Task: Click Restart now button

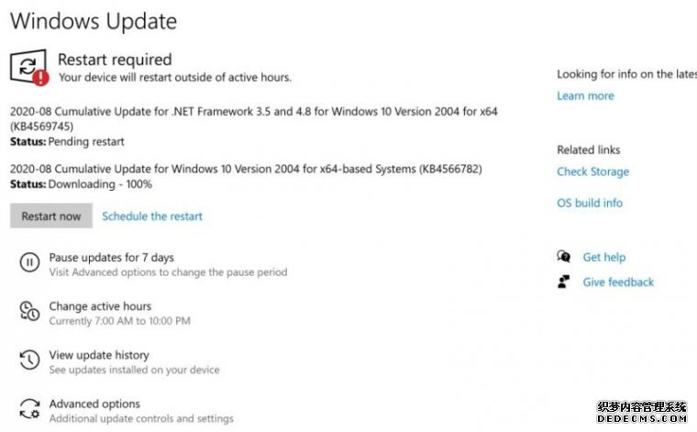Action: (51, 216)
